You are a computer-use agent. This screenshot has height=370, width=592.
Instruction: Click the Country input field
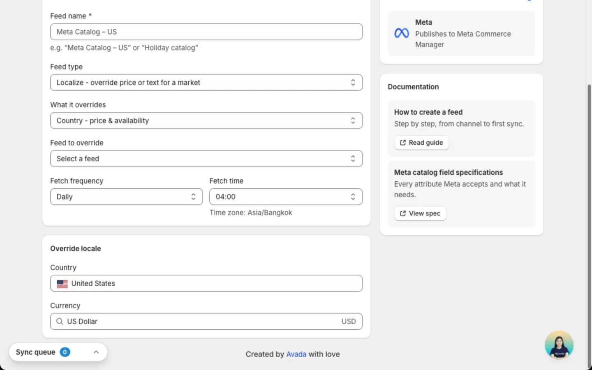pos(206,284)
